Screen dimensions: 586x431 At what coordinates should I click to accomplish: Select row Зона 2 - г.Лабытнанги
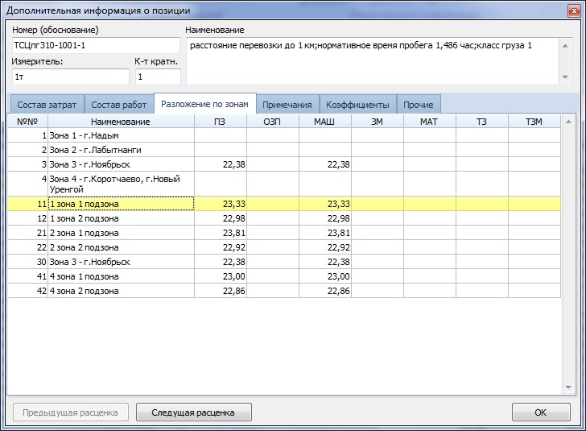121,150
